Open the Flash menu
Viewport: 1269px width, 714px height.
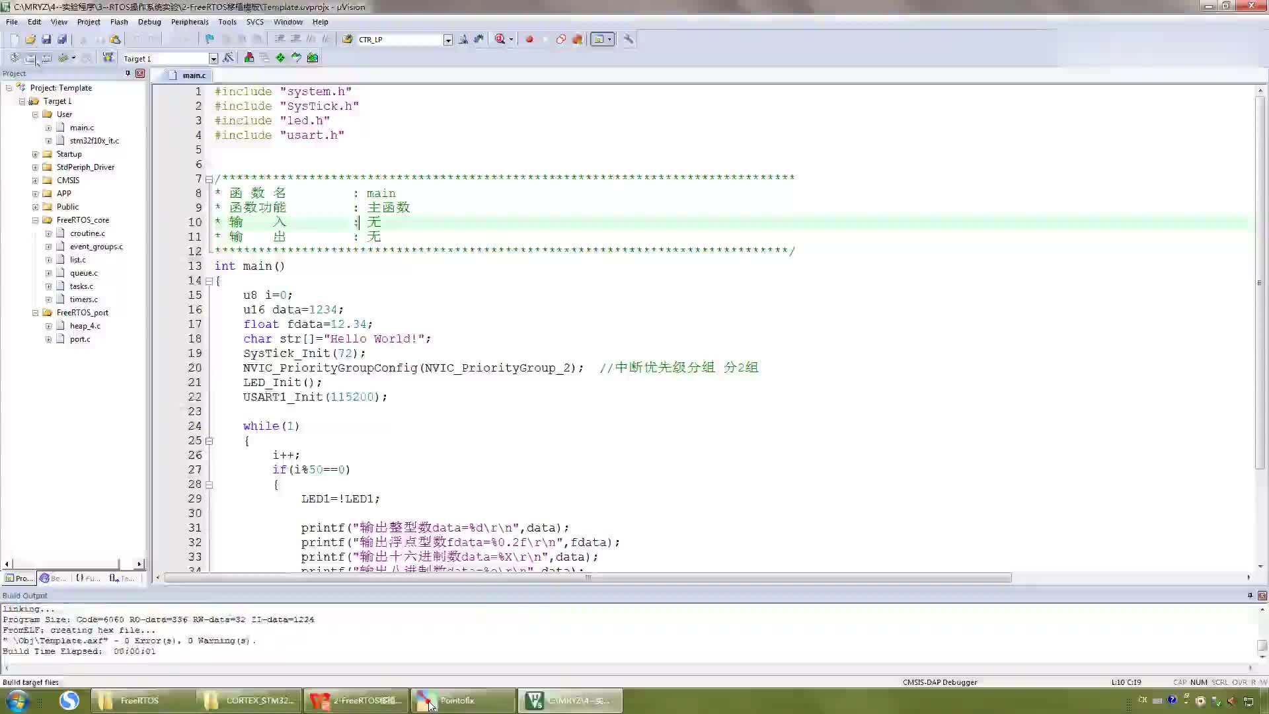(119, 22)
